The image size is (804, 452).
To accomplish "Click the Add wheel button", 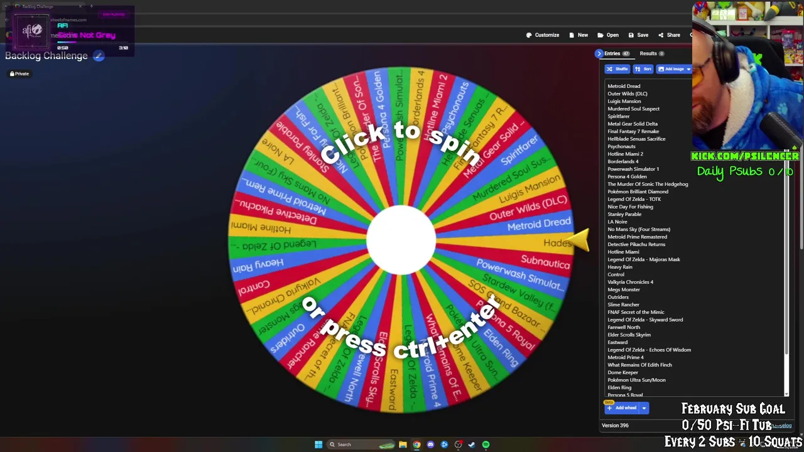I will coord(622,408).
